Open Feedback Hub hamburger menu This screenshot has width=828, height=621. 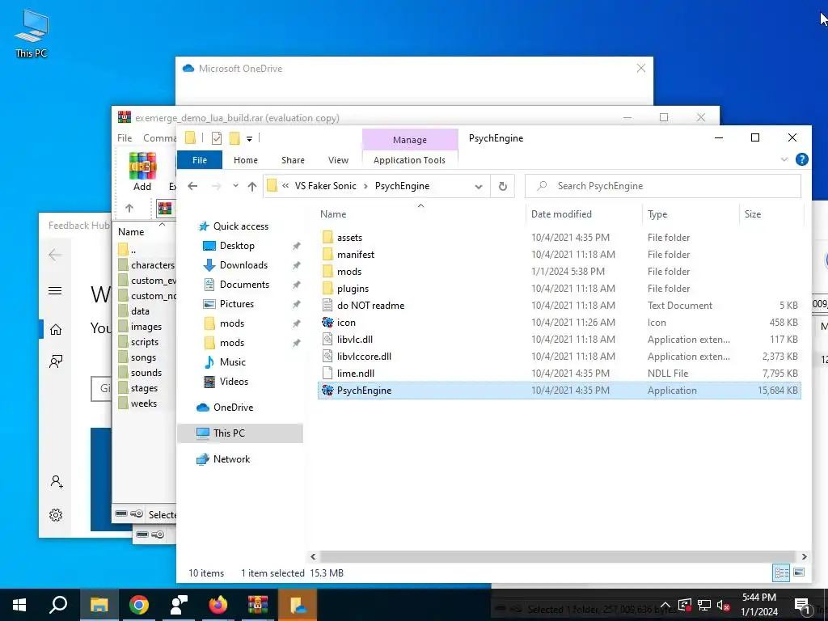tap(55, 290)
